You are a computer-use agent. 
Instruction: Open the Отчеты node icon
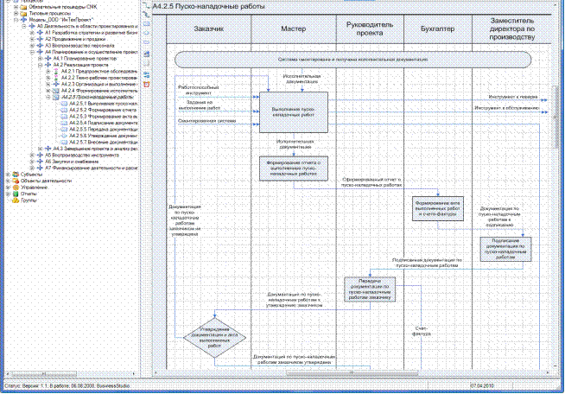[16, 194]
